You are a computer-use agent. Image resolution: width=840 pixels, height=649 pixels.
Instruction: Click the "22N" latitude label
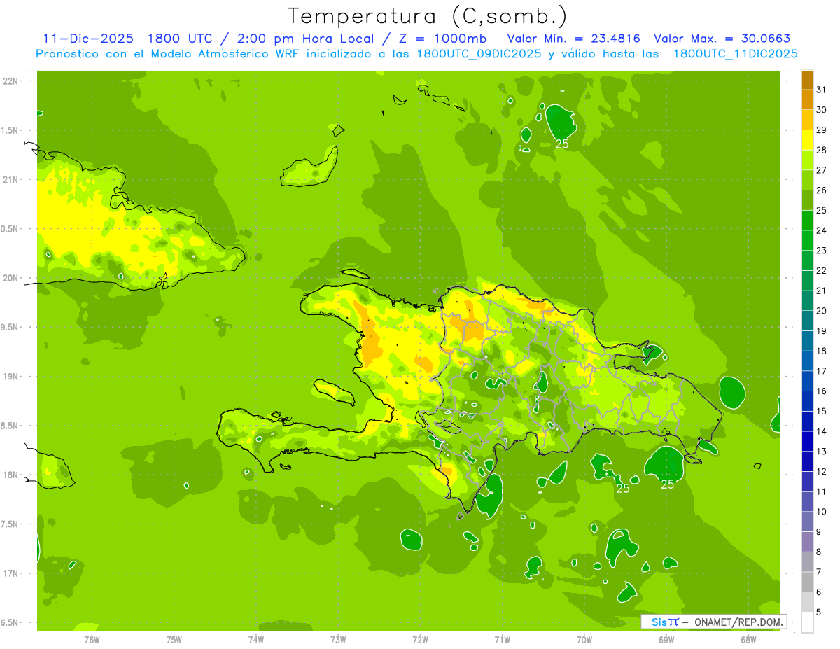point(10,81)
